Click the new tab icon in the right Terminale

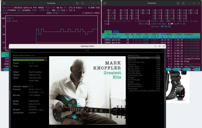105,3
